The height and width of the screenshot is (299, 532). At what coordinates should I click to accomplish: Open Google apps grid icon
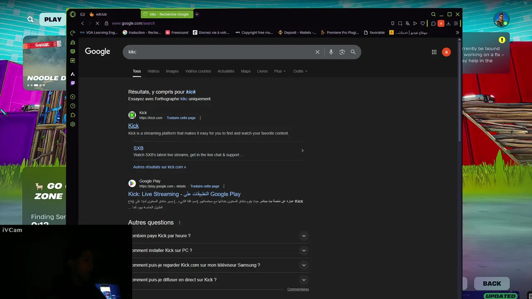(434, 52)
